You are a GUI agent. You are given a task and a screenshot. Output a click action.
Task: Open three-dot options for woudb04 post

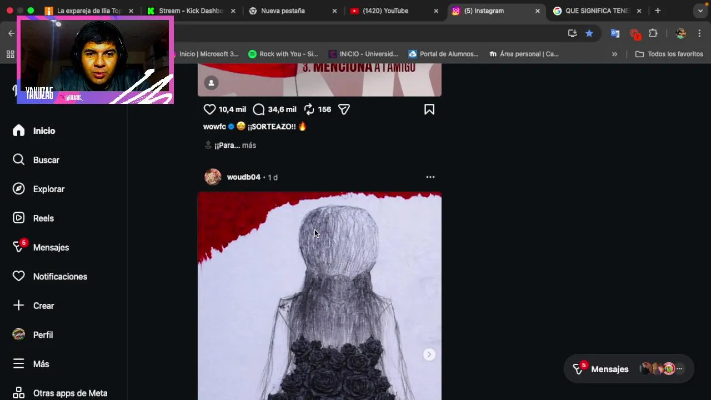[430, 177]
